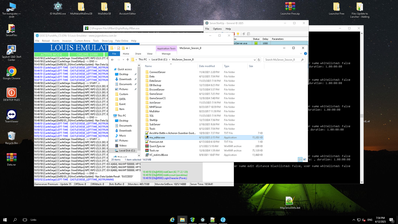
Task: Open Quick Access Toolbar customize dropdown
Action: [x=127, y=48]
